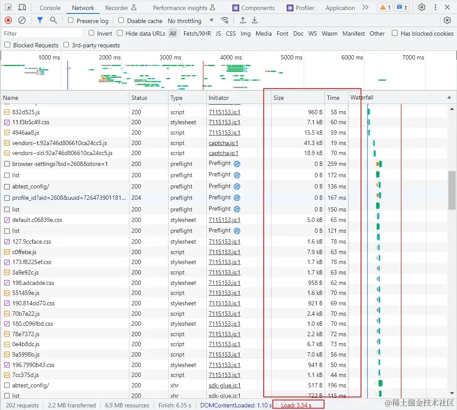The height and width of the screenshot is (410, 457).
Task: Open the DevTools three-dot menu
Action: coord(435,7)
